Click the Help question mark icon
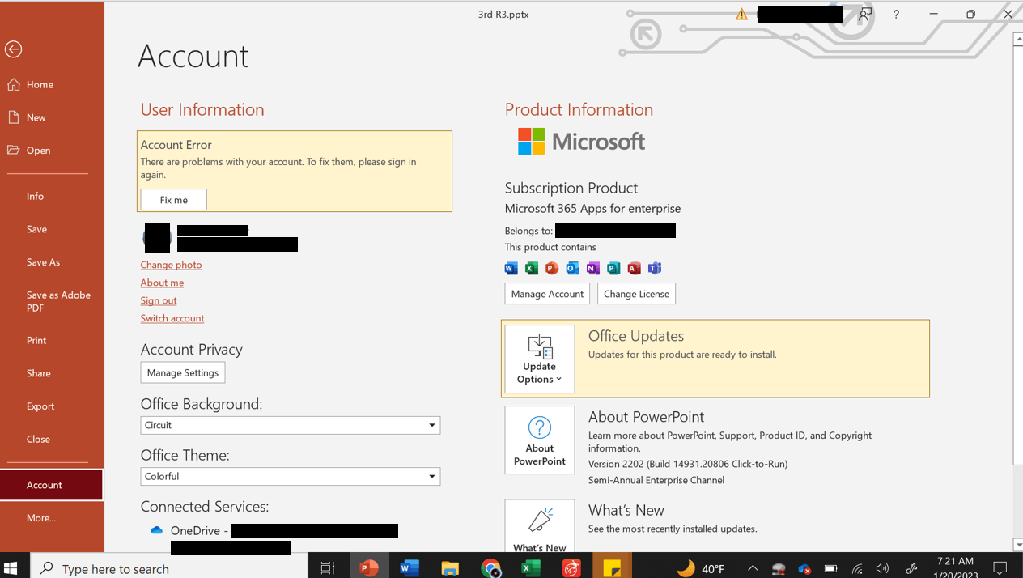Screen dimensions: 1023x578 [x=896, y=14]
